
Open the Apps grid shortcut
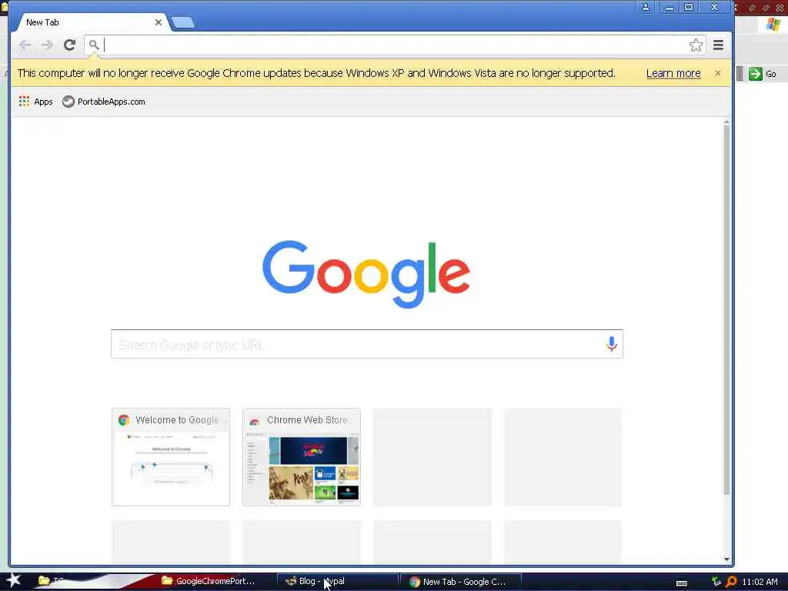tap(35, 102)
